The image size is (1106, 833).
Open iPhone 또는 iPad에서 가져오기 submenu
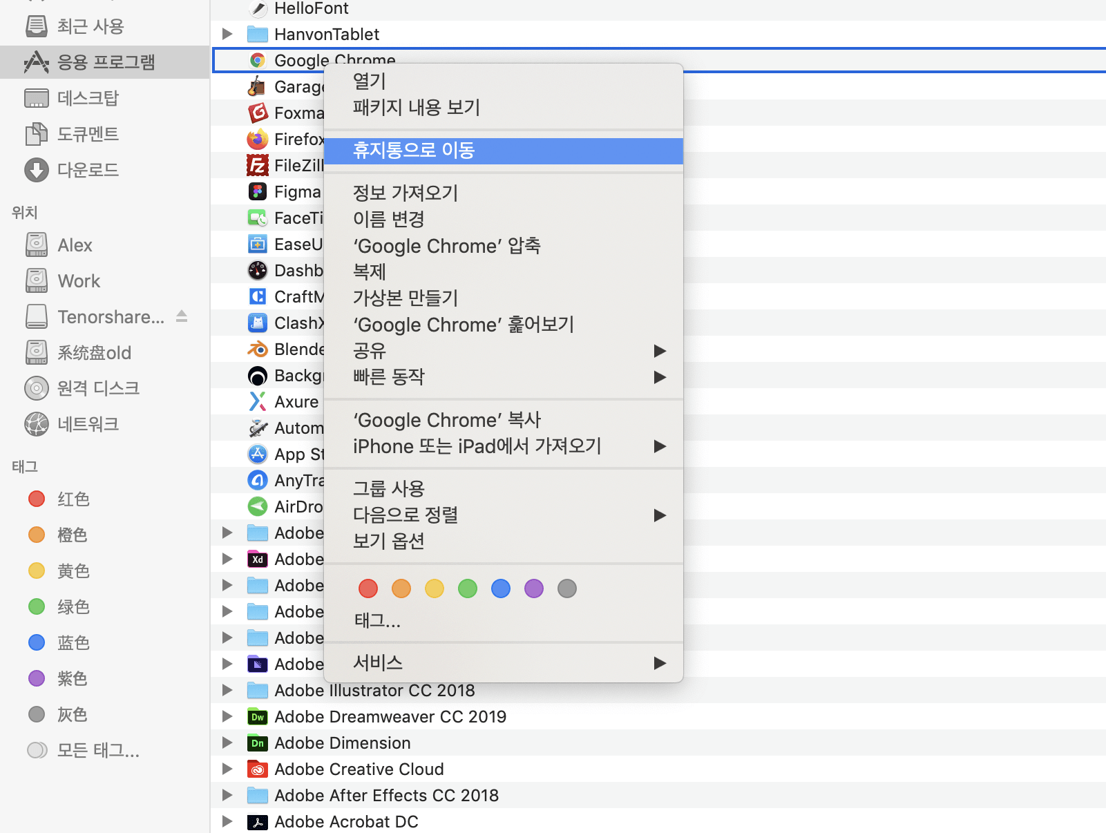[504, 446]
